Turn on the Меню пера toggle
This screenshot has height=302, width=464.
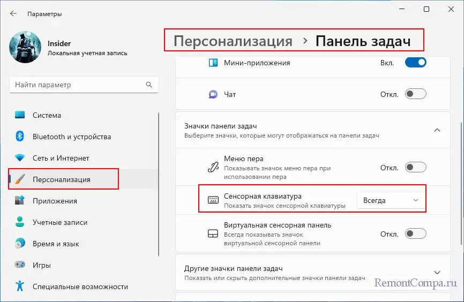415,168
